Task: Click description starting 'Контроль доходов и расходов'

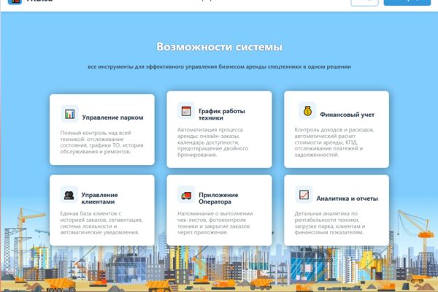Action: [334, 142]
